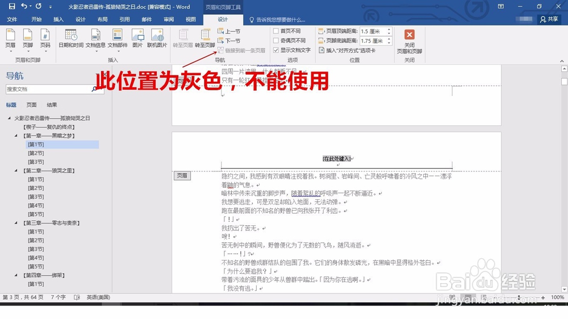
Task: Select 【第3节】 under 第三章
Action: [x=36, y=249]
